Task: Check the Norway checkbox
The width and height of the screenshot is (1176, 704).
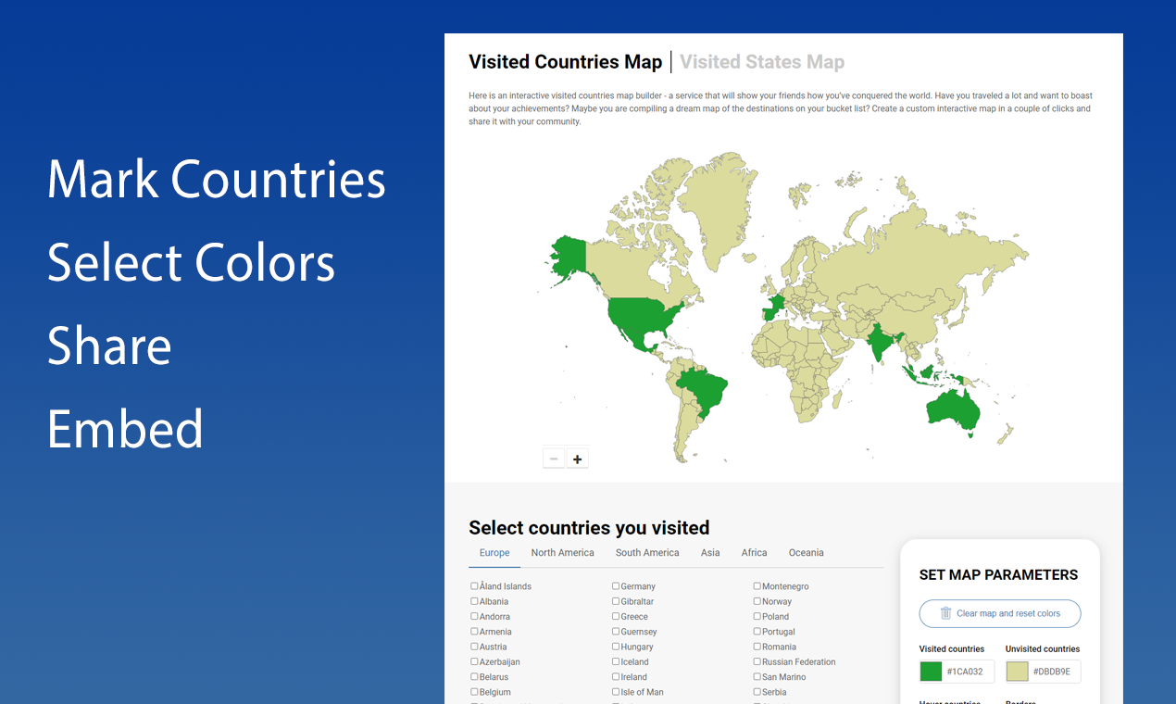Action: [x=756, y=601]
